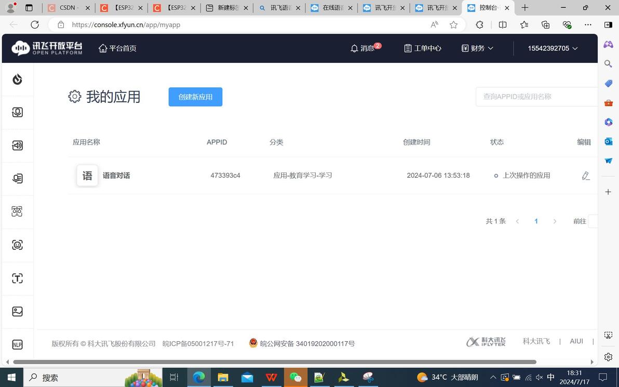Screen dimensions: 619x387
Task: Click the 上次操作的应用 status
Action: tap(526, 176)
